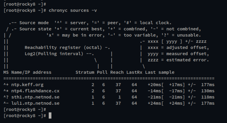
Task: Click 'zzzz = estimated error.' legend line
Action: coord(178,60)
